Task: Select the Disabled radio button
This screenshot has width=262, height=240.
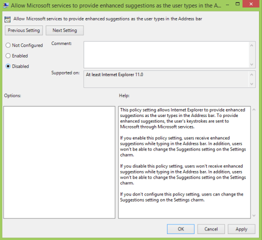Action: click(x=8, y=66)
